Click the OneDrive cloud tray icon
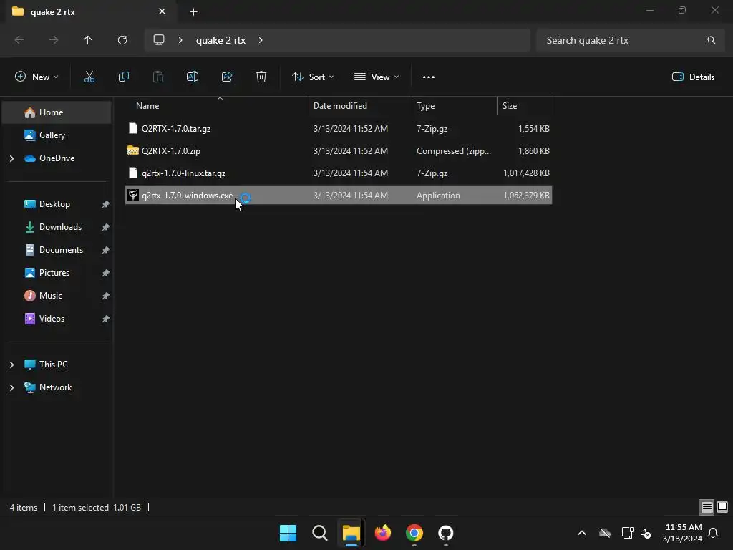 [605, 533]
